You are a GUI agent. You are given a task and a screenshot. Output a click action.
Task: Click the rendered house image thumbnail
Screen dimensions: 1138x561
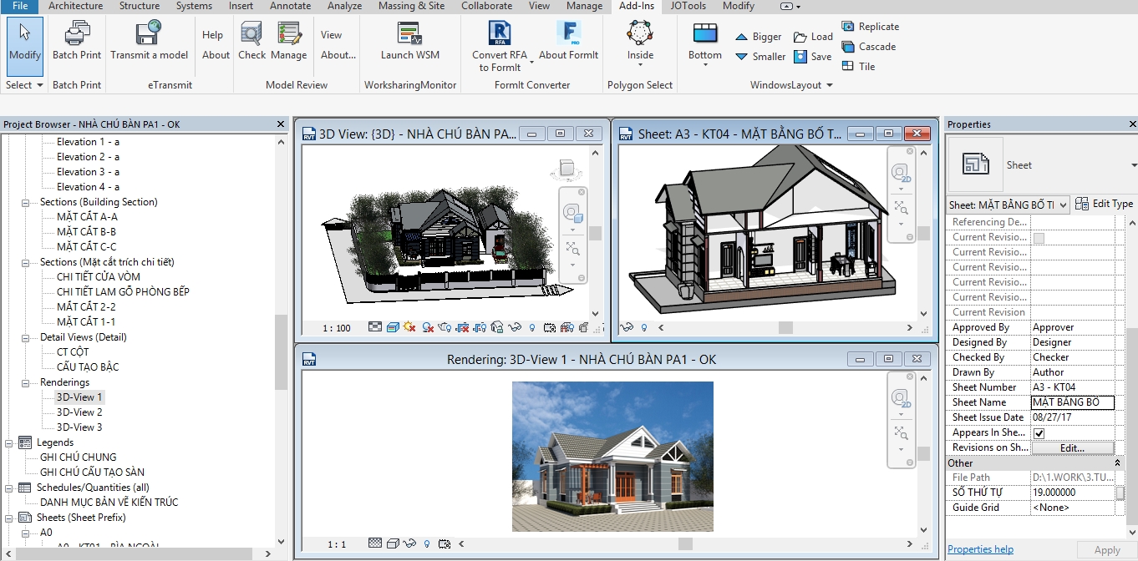612,457
